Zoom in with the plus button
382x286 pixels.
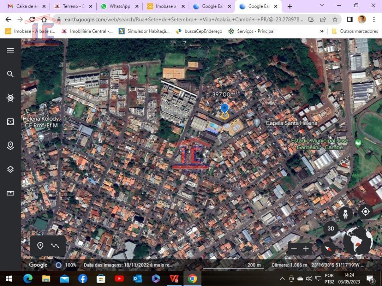[x=306, y=249]
